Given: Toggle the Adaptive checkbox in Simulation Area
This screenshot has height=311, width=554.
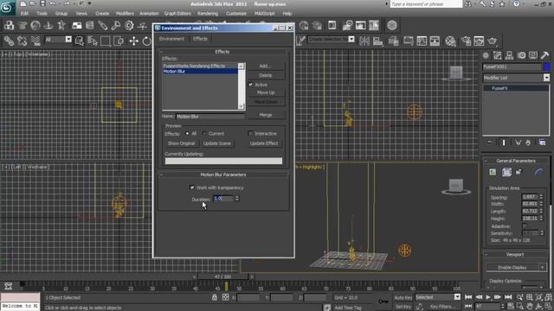Looking at the screenshot, I should [x=525, y=226].
